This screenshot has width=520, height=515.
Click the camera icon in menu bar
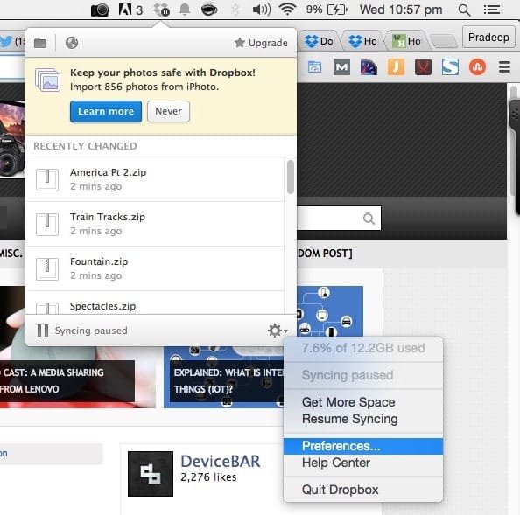[x=100, y=10]
